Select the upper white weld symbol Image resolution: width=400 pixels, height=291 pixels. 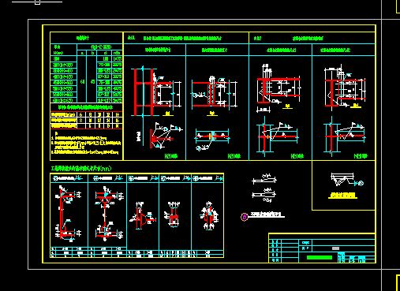point(264,179)
